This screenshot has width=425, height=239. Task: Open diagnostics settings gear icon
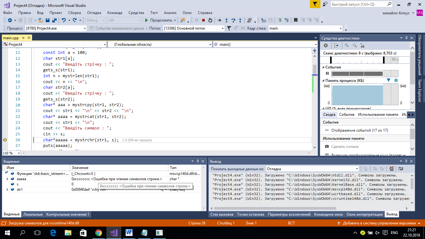point(326,45)
